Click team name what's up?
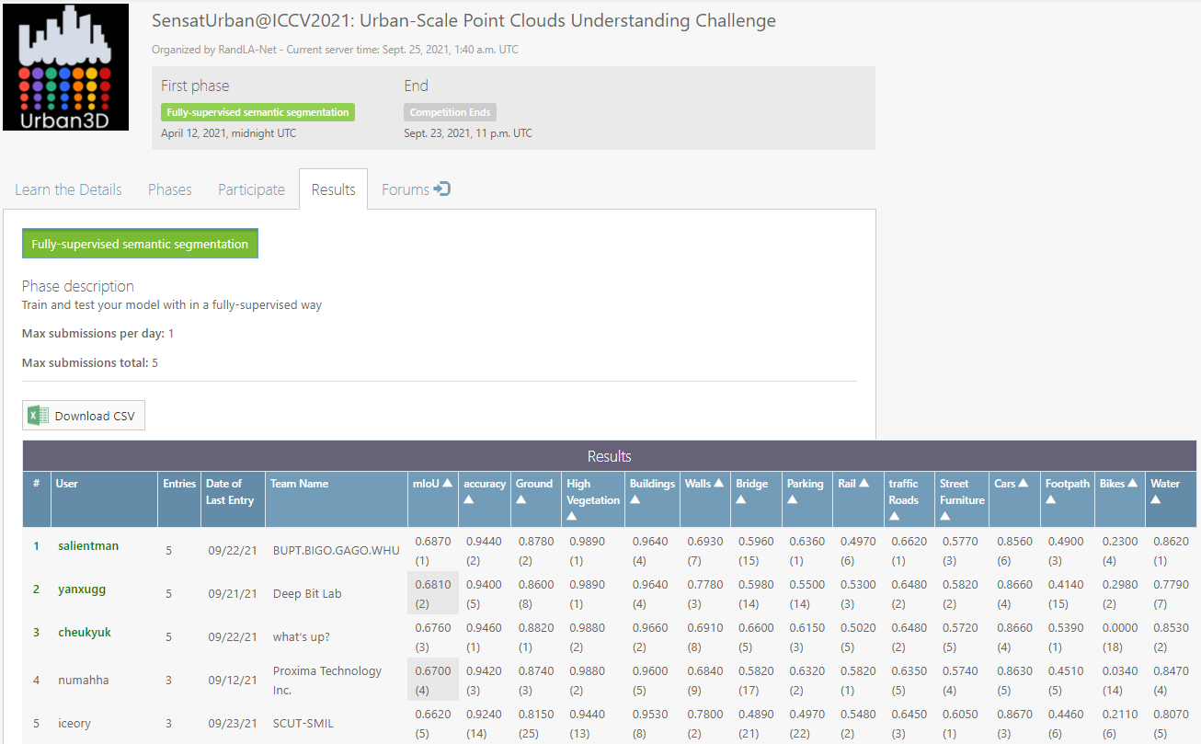The height and width of the screenshot is (744, 1201). click(302, 637)
